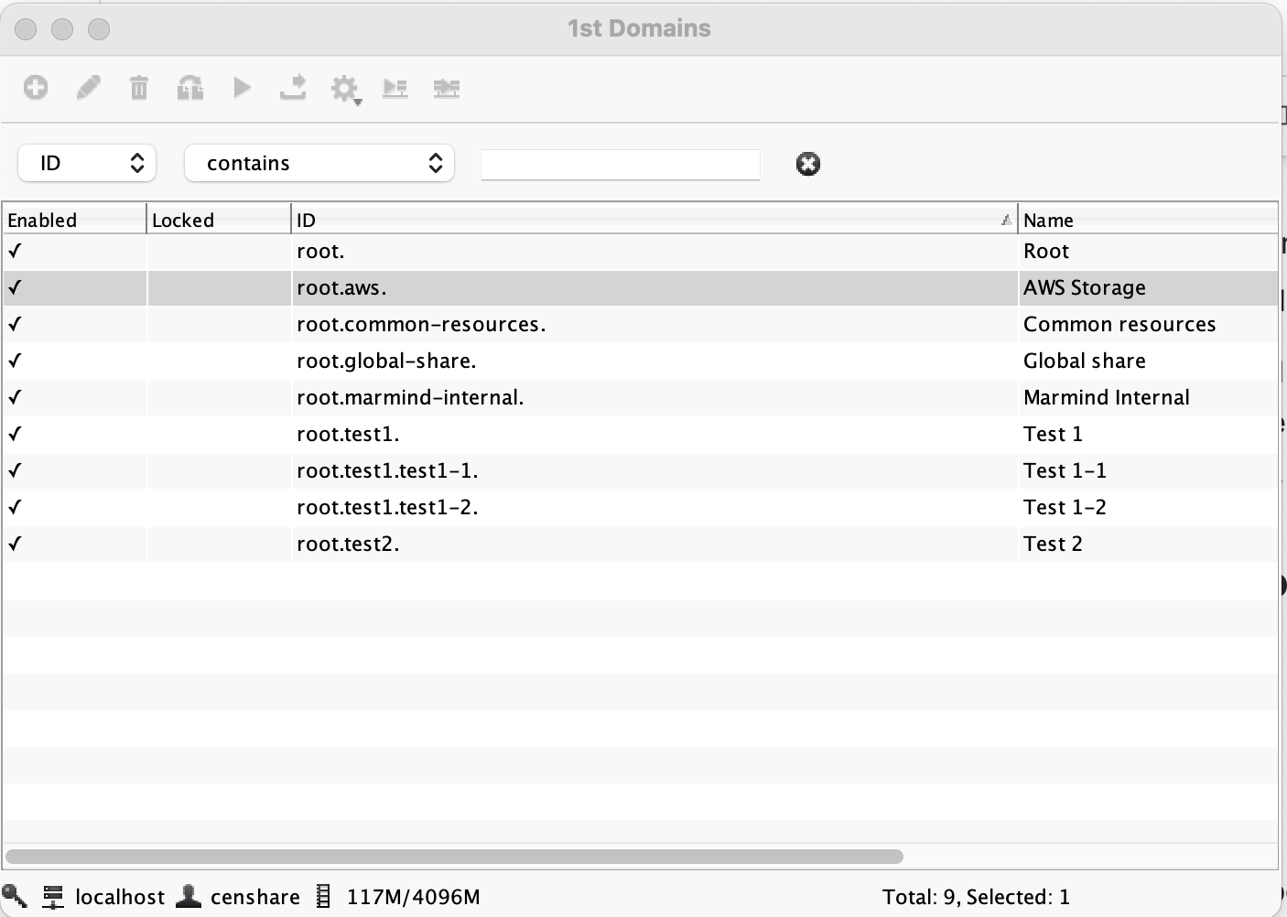Toggle Enabled checkmark for root.test1.test1-1. row
This screenshot has height=917, width=1287.
pyautogui.click(x=15, y=470)
